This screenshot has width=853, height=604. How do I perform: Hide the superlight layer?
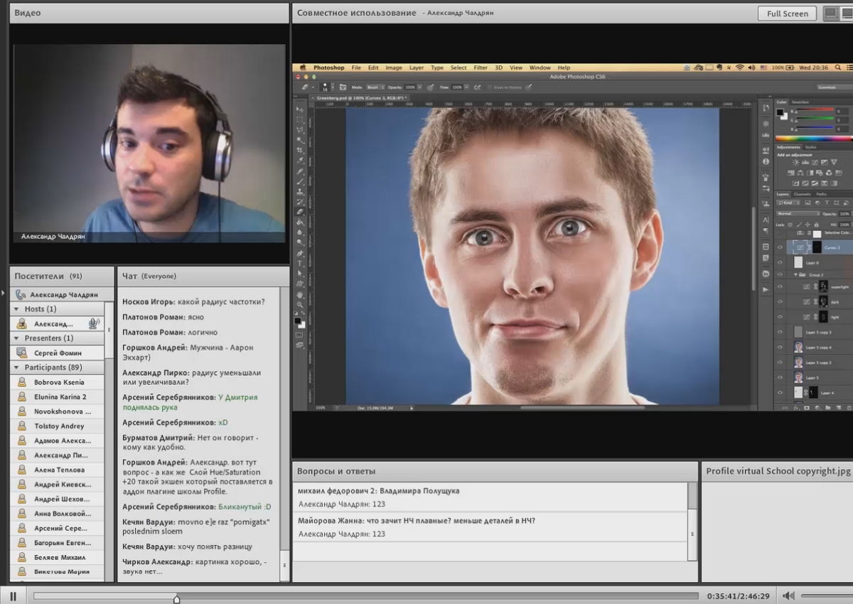pos(780,286)
